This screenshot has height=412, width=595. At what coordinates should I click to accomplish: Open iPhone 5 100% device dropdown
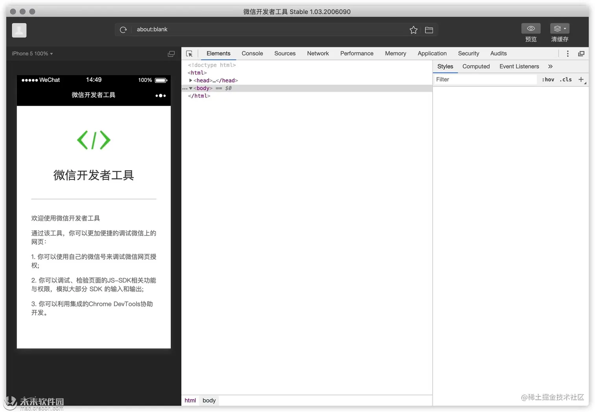[x=32, y=54]
